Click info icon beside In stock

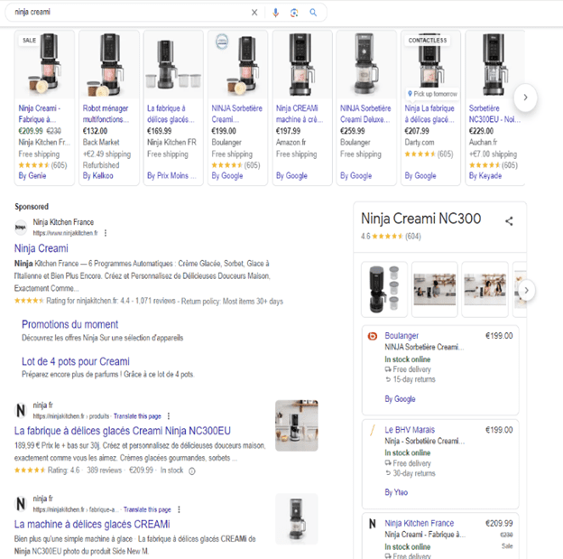point(192,470)
